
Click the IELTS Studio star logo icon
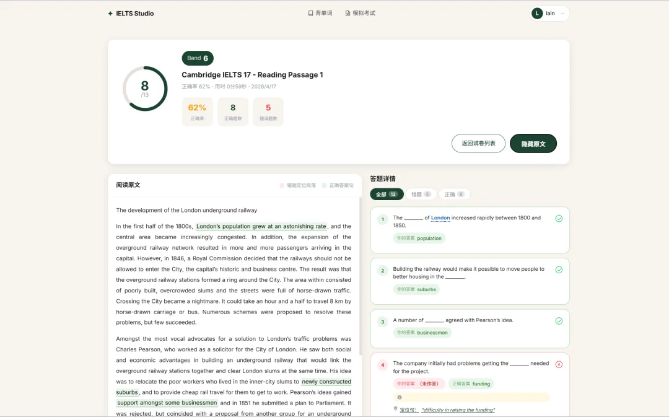click(110, 14)
